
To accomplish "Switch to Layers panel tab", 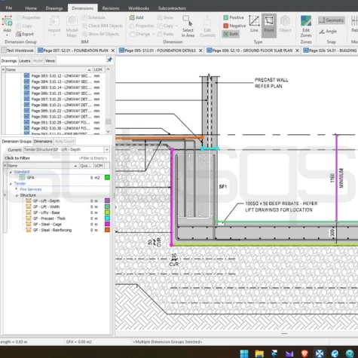I will point(25,61).
